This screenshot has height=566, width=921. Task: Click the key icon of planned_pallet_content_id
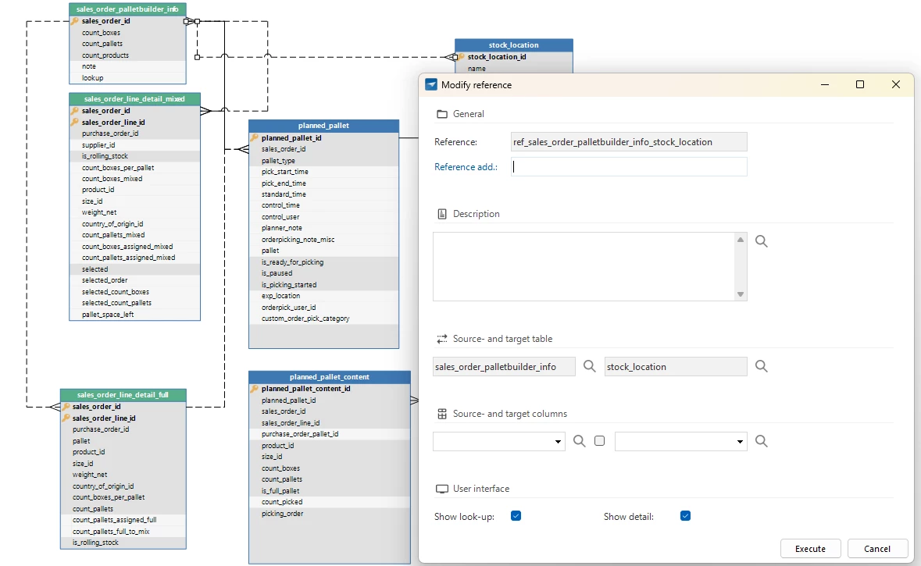click(x=255, y=389)
